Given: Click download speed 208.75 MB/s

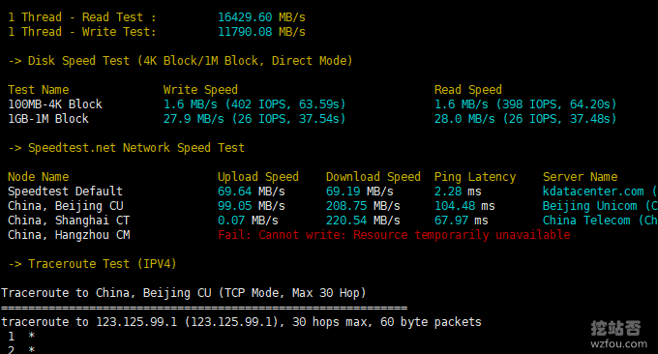Looking at the screenshot, I should [363, 206].
